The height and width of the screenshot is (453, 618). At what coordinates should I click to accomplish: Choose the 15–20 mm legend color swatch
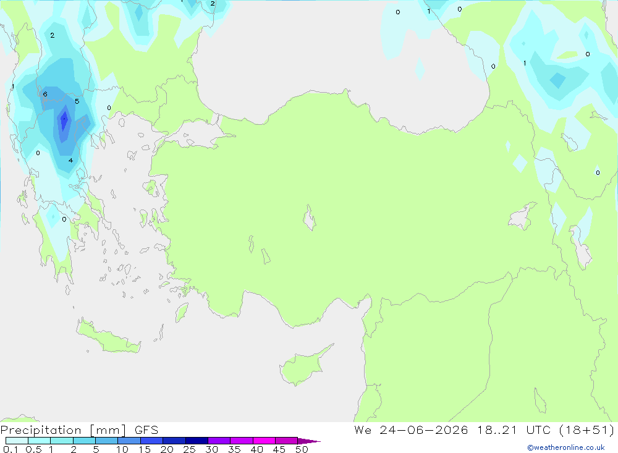pyautogui.click(x=152, y=441)
